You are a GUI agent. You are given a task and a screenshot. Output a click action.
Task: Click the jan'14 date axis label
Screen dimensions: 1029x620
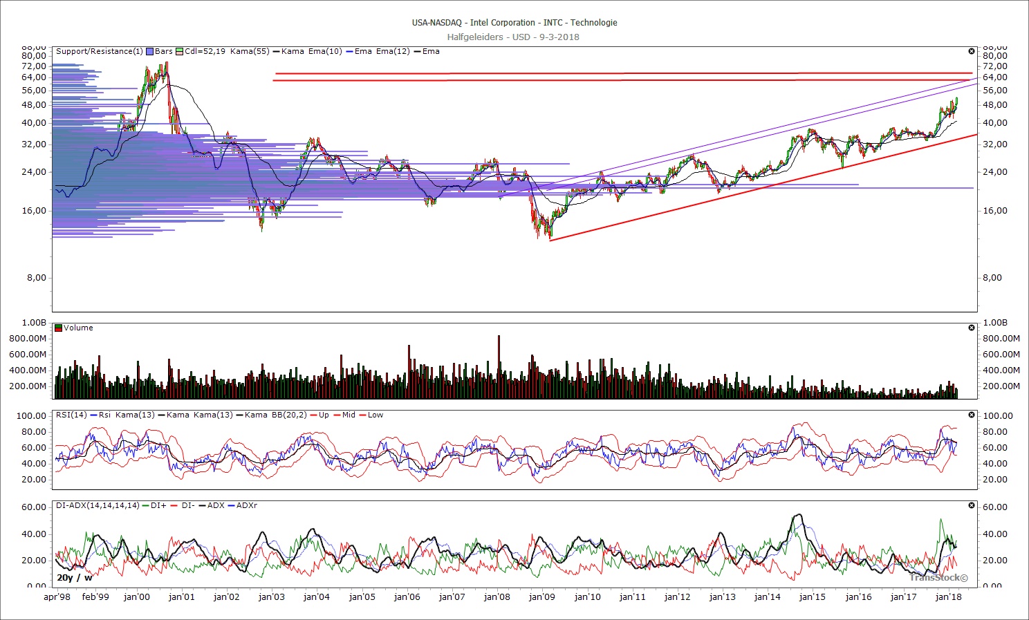[767, 596]
